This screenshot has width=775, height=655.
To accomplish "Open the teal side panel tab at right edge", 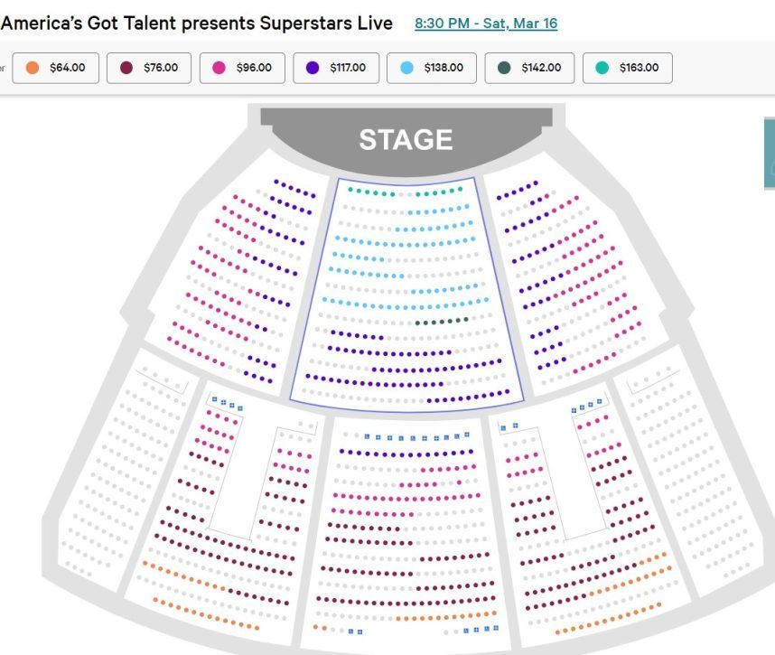I will point(770,154).
